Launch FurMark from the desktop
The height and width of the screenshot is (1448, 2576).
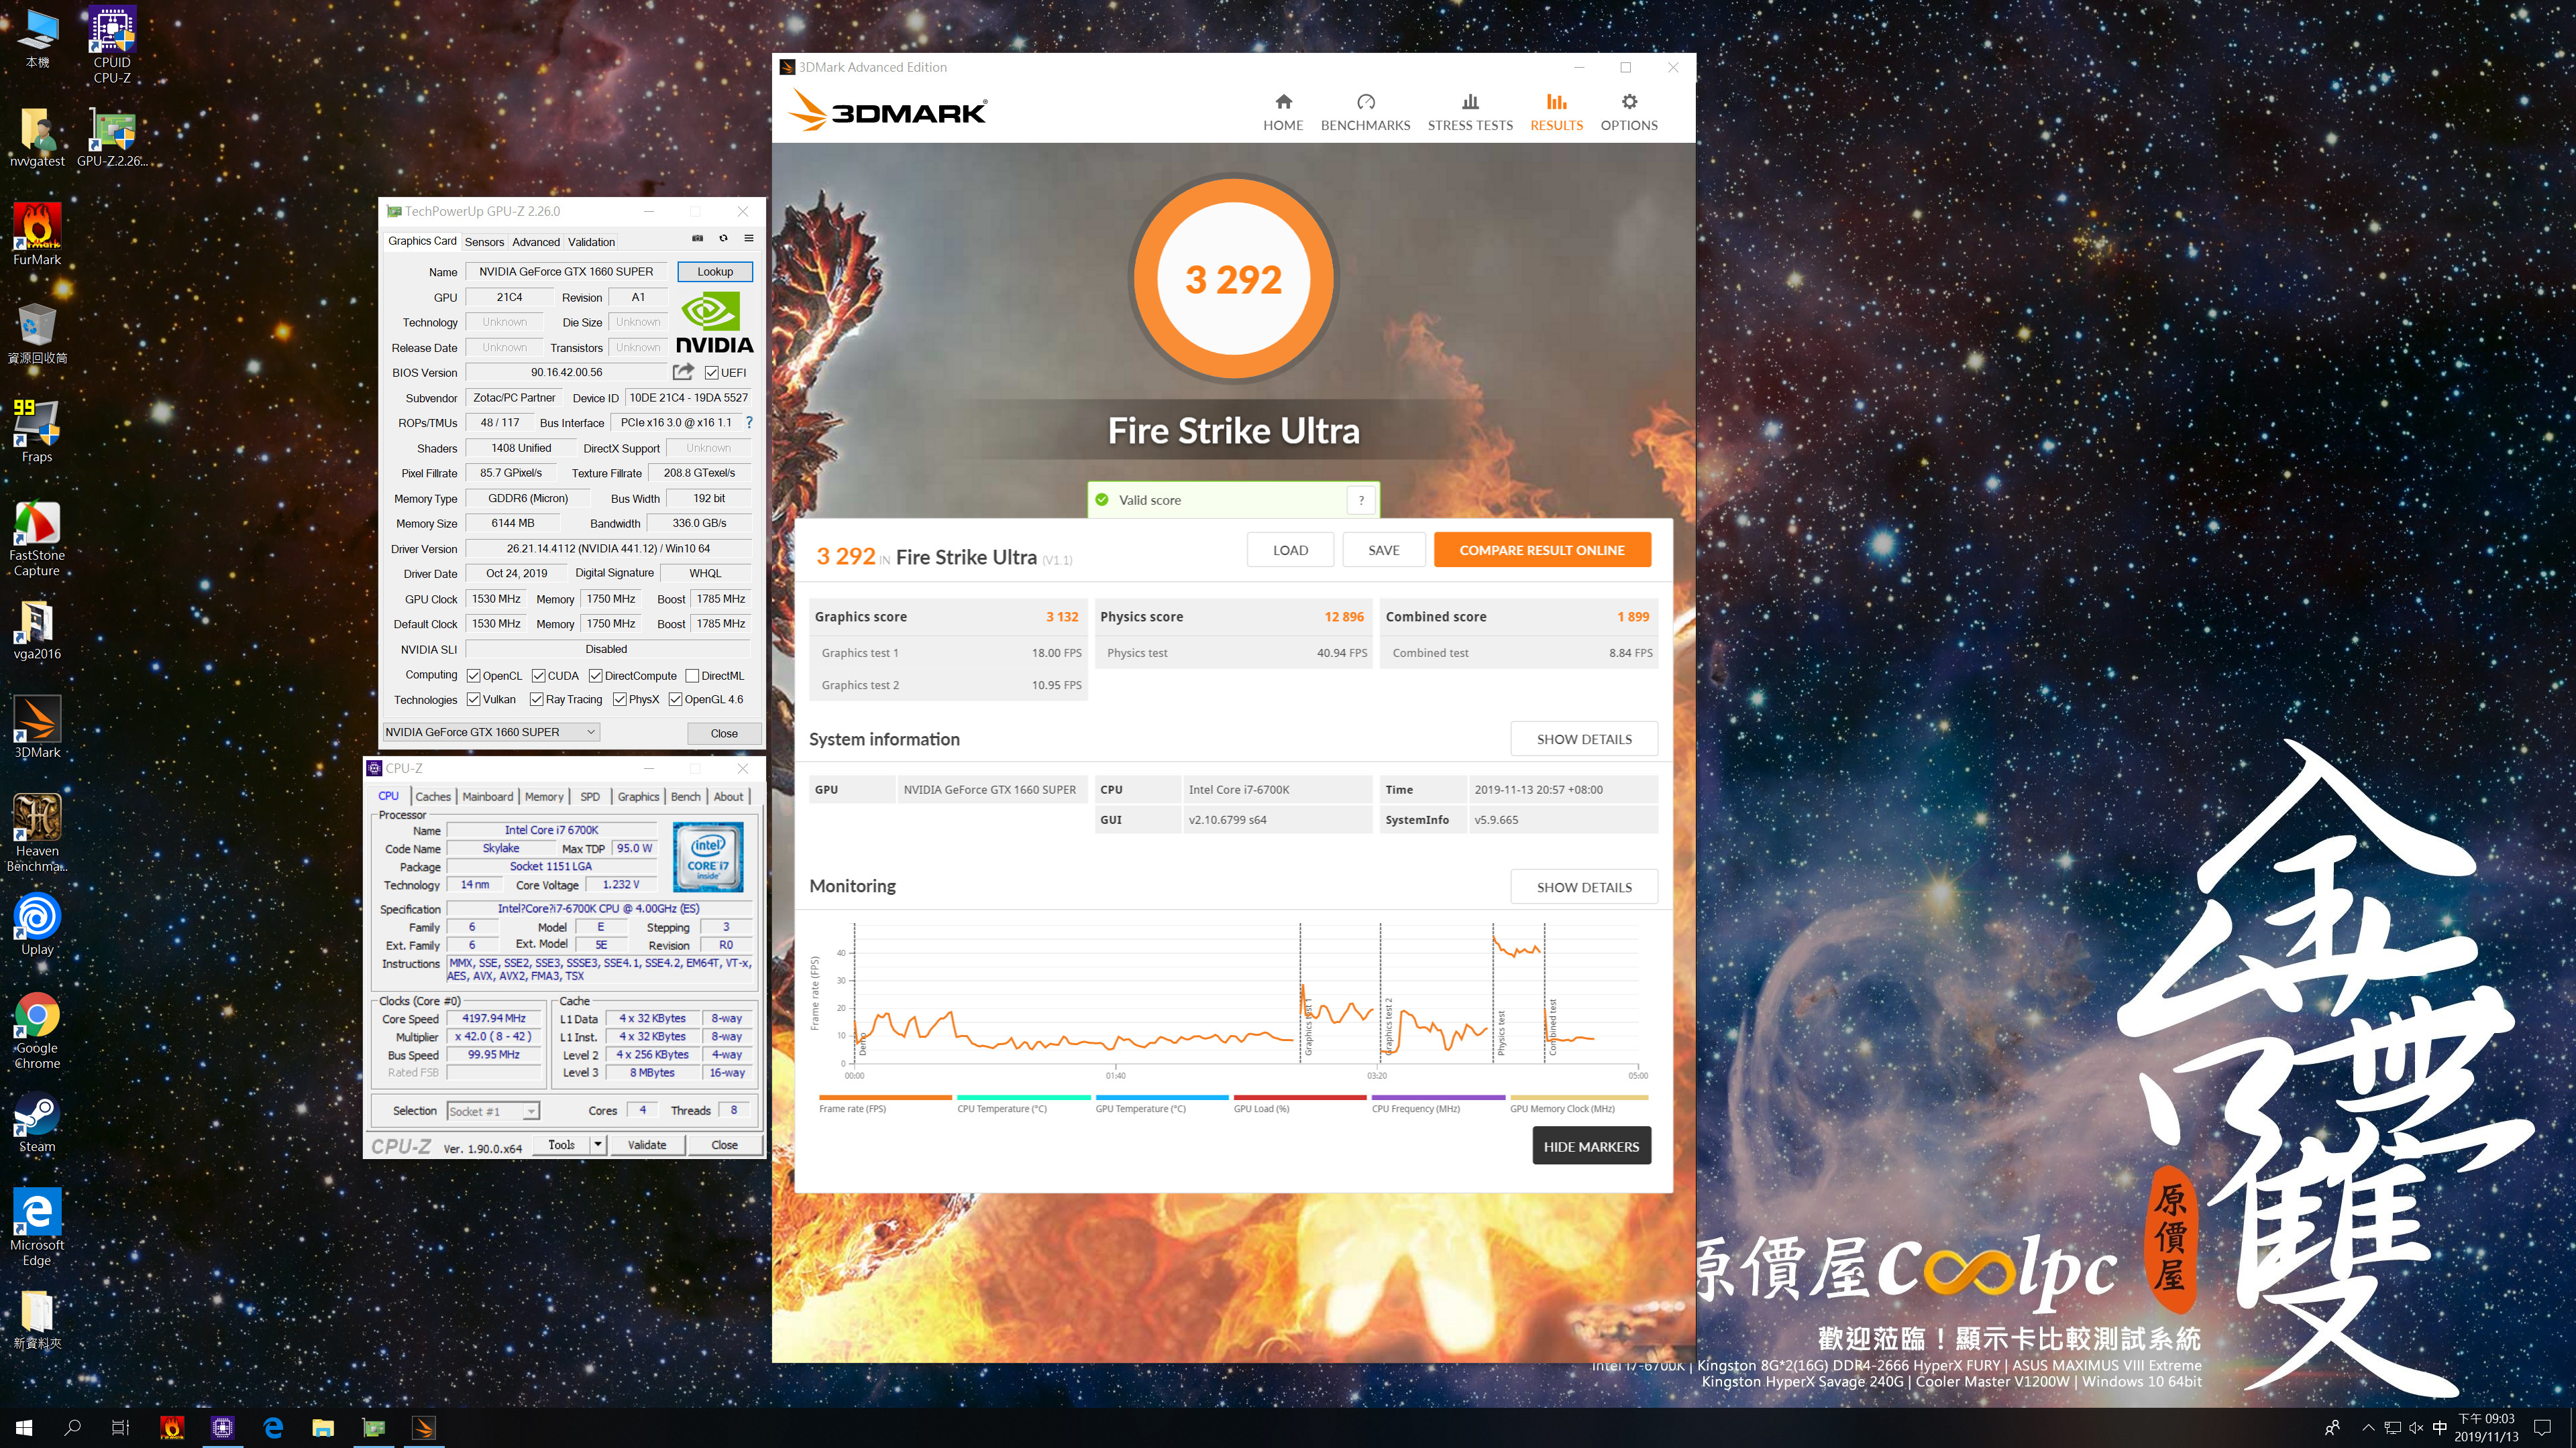coord(37,235)
